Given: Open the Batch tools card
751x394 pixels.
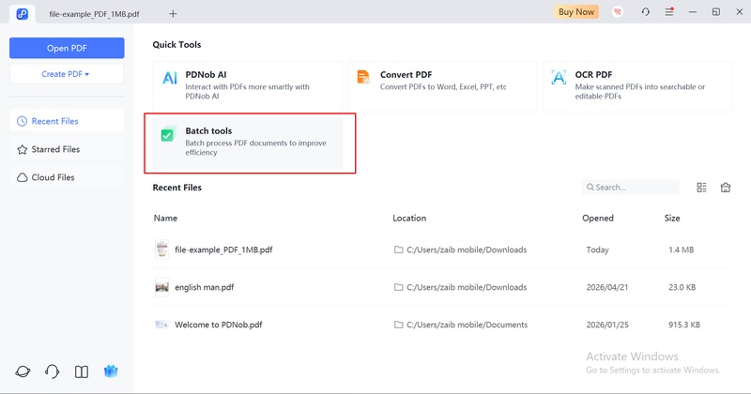Looking at the screenshot, I should [248, 143].
